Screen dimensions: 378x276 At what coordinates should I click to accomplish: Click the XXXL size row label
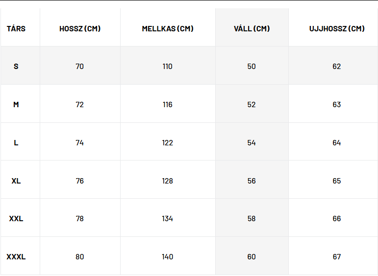[x=16, y=257]
